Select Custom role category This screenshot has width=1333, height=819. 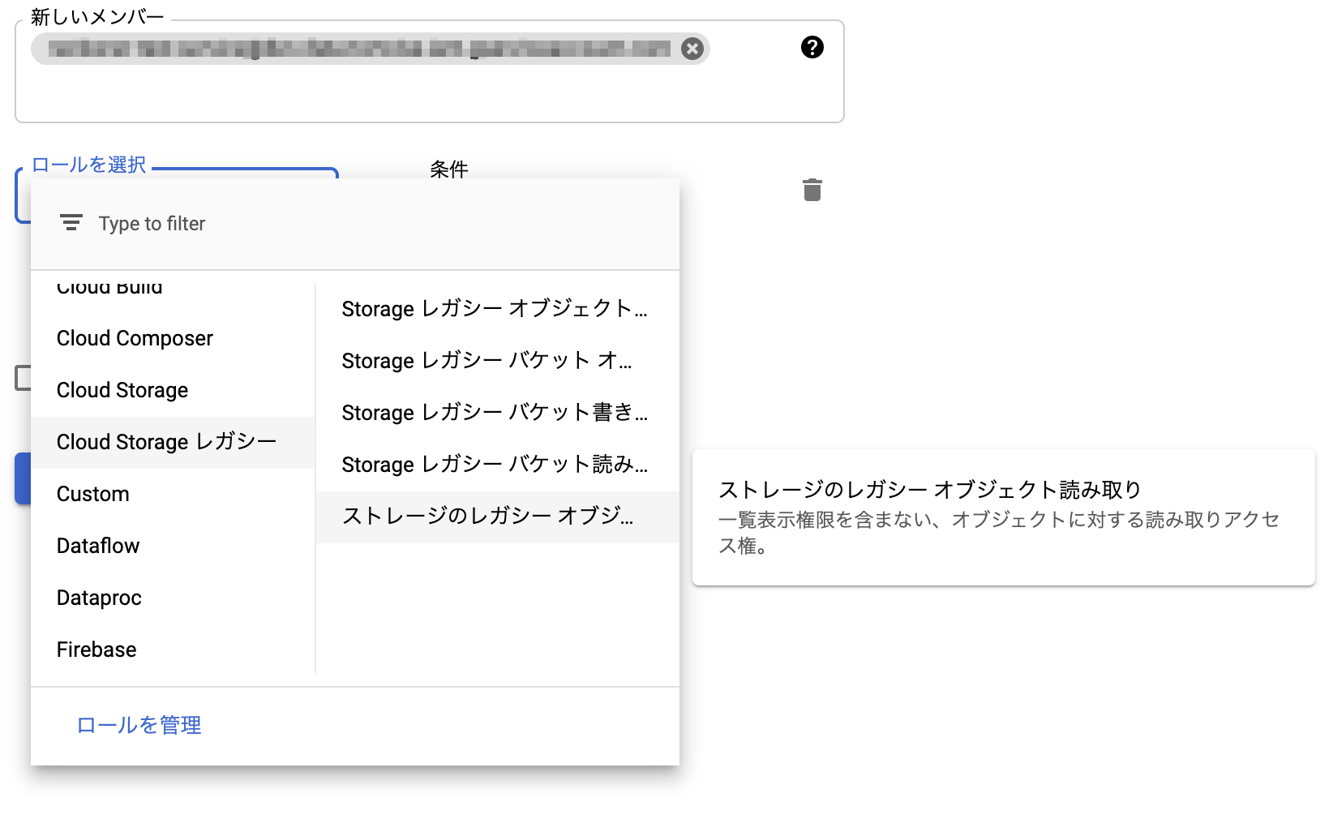coord(173,494)
